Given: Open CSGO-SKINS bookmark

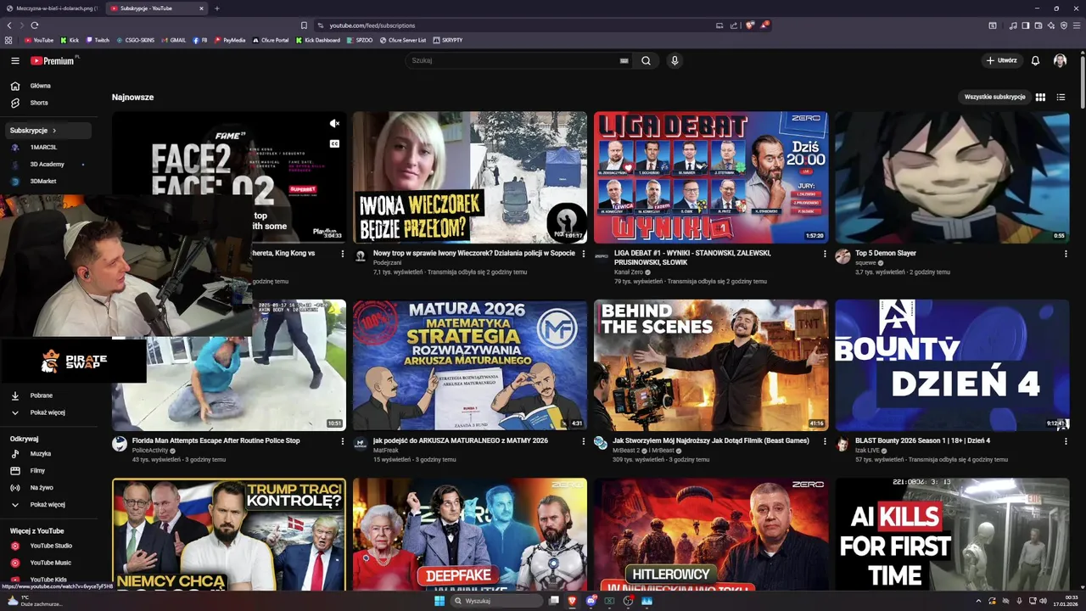Looking at the screenshot, I should click(x=136, y=40).
